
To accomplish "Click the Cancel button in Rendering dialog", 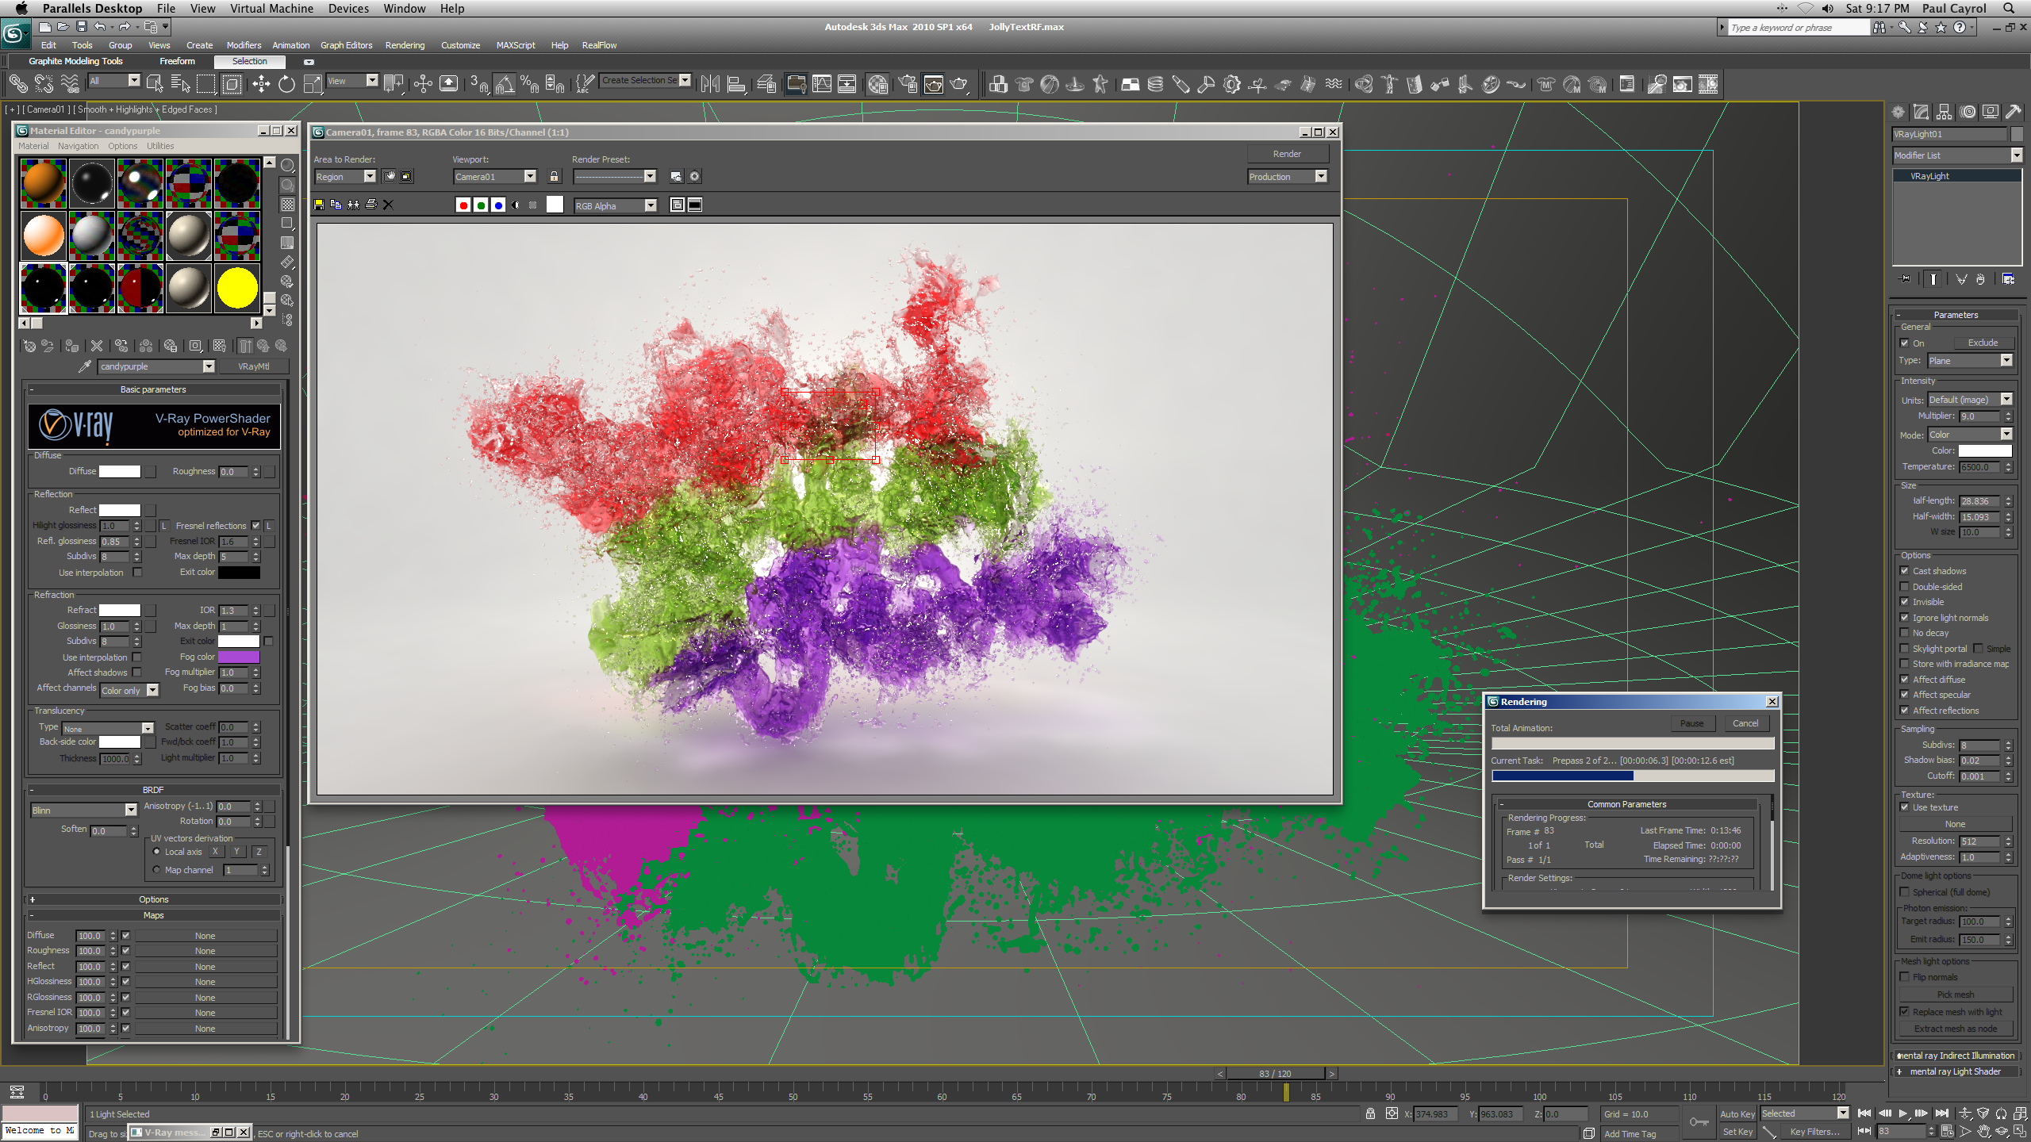I will click(x=1745, y=723).
